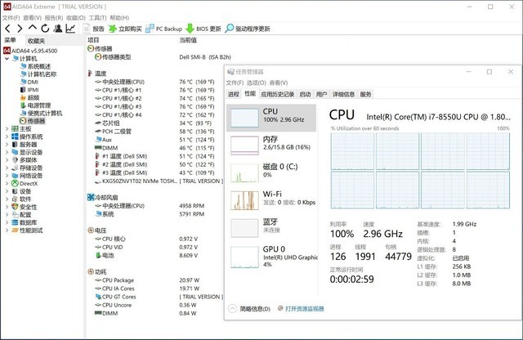This screenshot has height=340, width=523.
Task: Click 驱动程序更新 driver update button
Action: tap(248, 29)
